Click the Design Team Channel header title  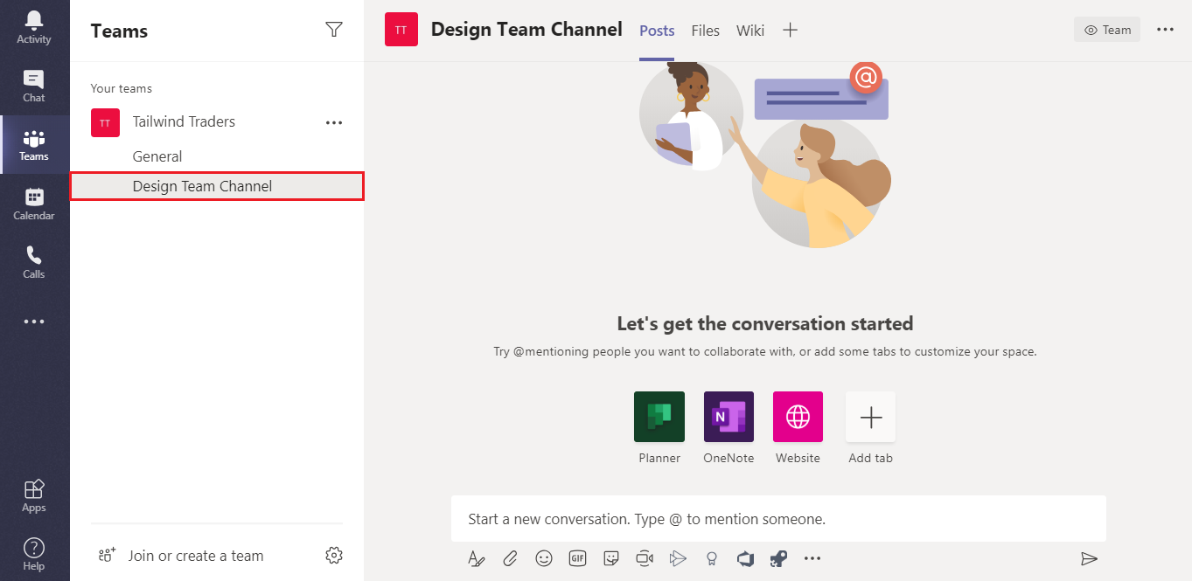tap(526, 30)
